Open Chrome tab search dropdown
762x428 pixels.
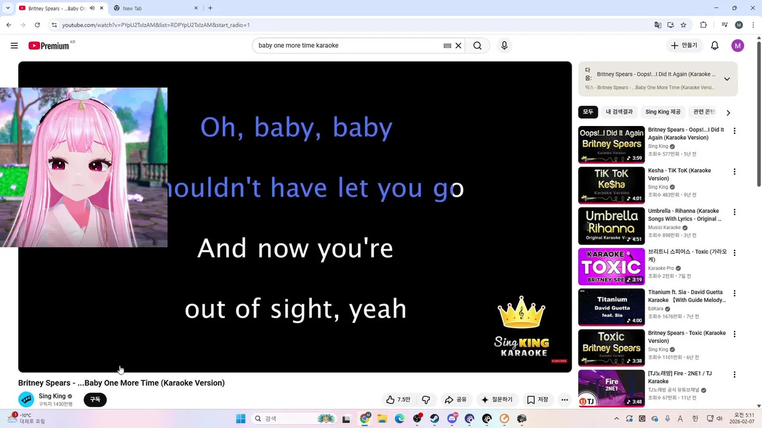point(7,8)
